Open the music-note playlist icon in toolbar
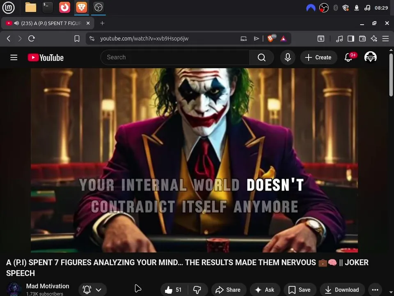The width and height of the screenshot is (394, 296). [x=339, y=39]
